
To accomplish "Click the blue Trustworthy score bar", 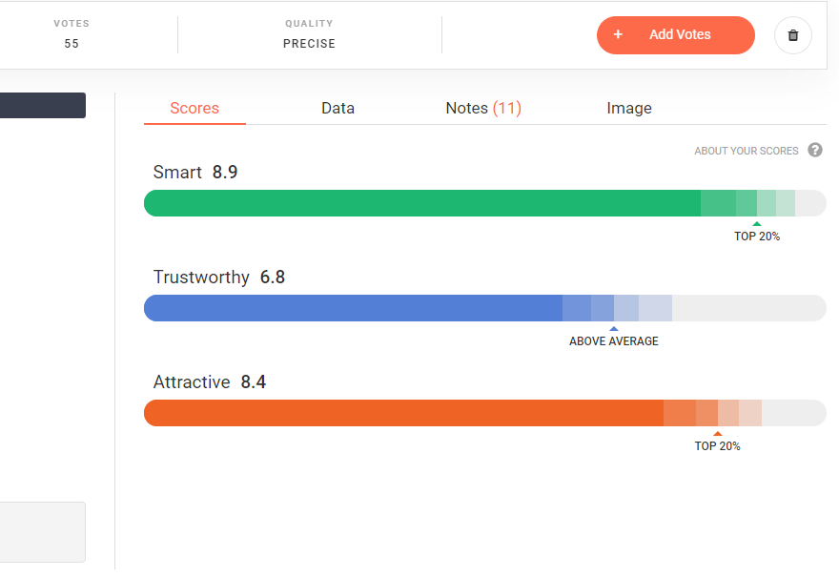I will pyautogui.click(x=353, y=308).
